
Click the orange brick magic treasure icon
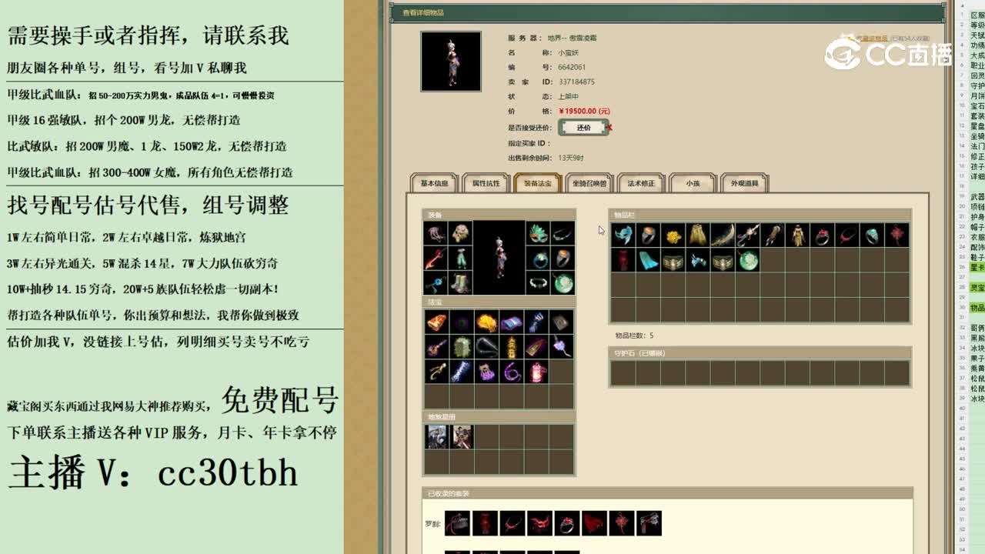436,322
